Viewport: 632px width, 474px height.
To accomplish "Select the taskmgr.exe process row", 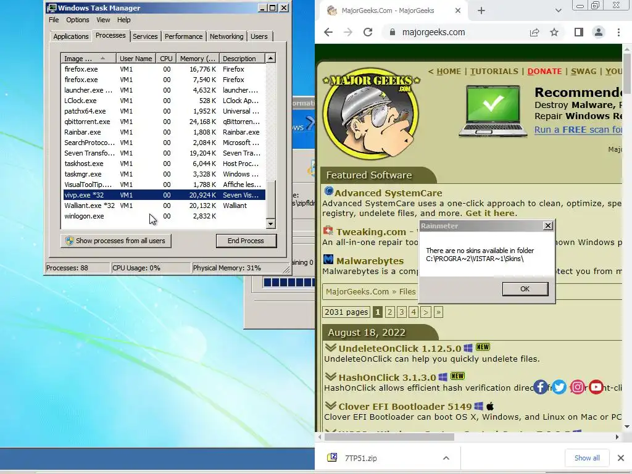I will [164, 174].
